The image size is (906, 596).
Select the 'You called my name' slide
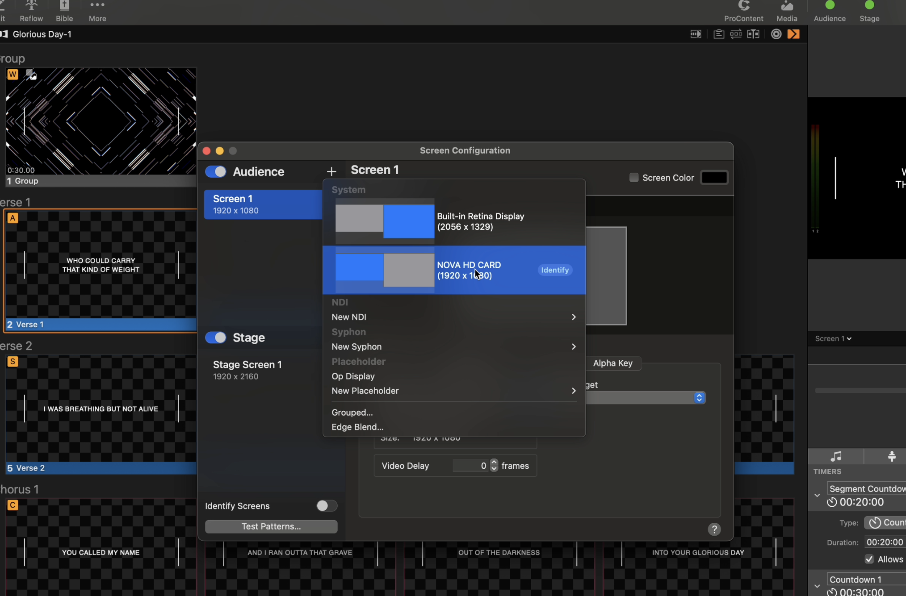(x=101, y=548)
